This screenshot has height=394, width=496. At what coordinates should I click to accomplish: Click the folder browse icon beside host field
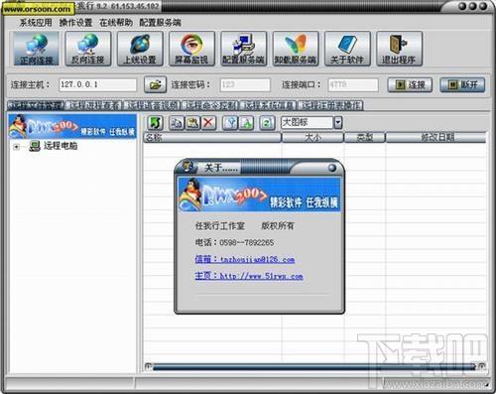(x=155, y=84)
